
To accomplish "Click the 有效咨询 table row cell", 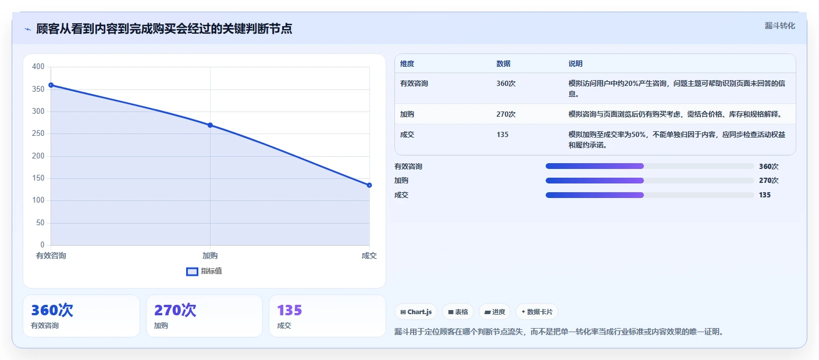I will click(414, 84).
